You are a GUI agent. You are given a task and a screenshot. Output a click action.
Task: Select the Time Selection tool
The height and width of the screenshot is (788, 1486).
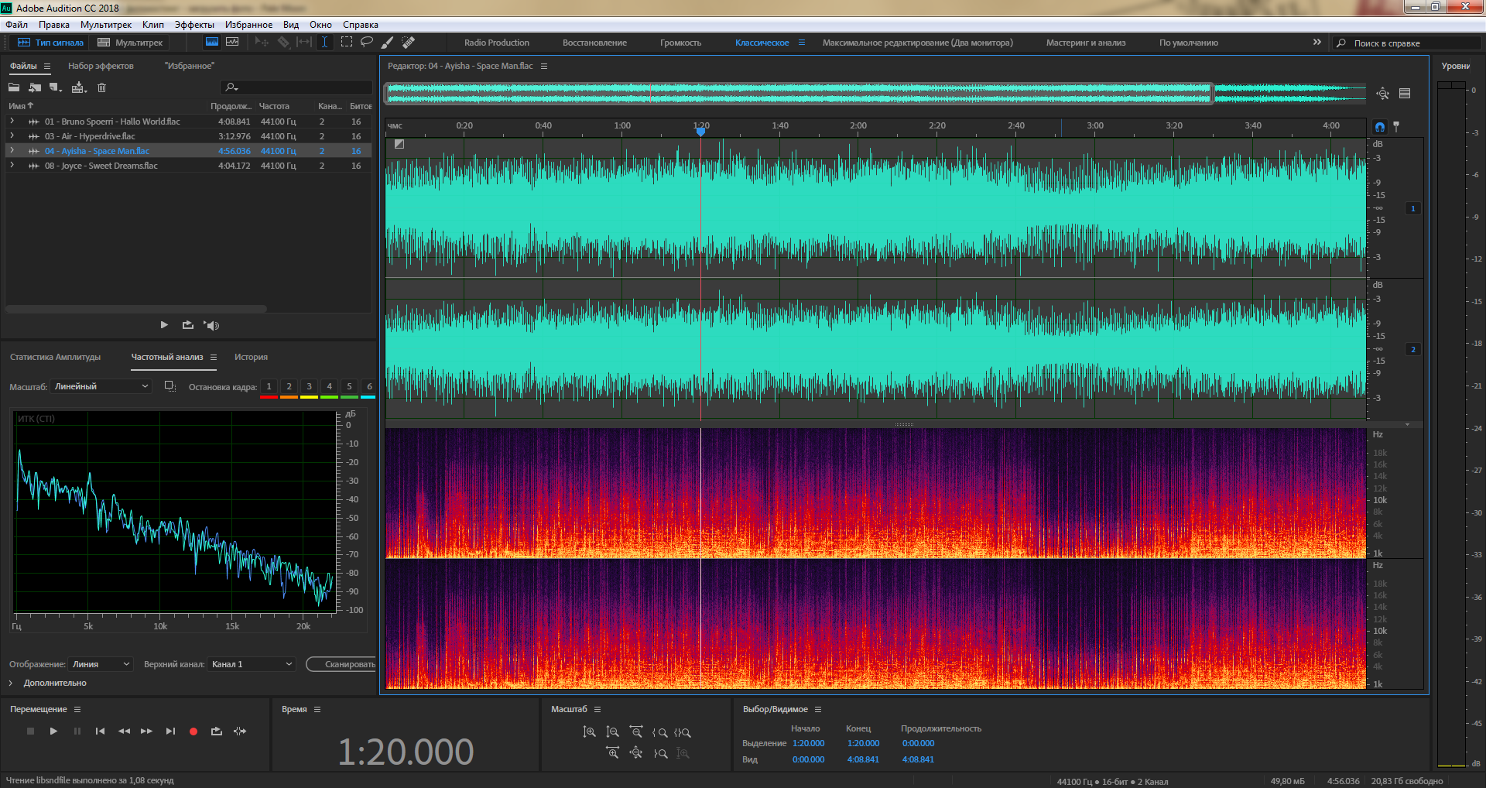[324, 42]
